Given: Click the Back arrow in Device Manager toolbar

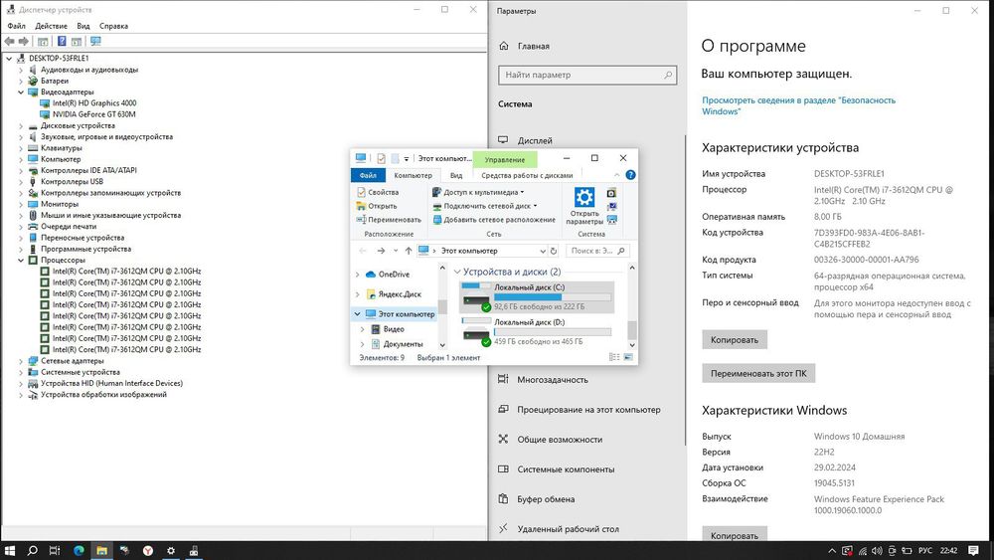Looking at the screenshot, I should coord(9,41).
